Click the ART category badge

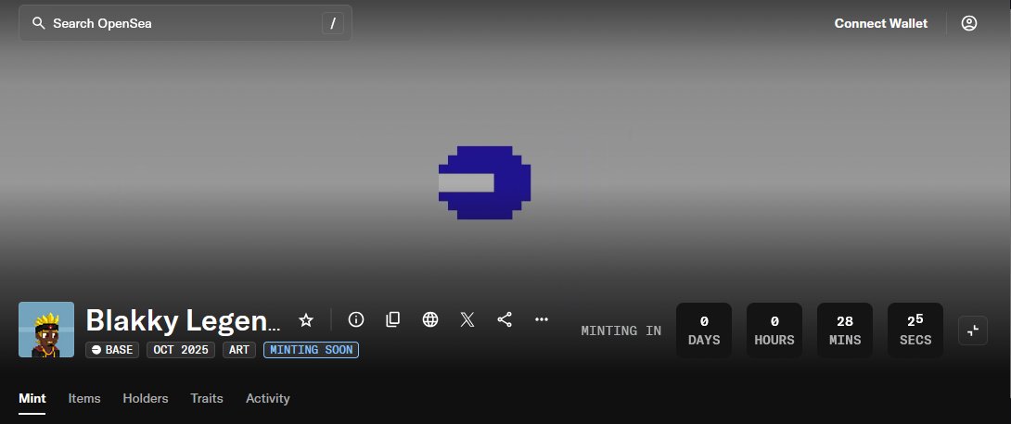[x=239, y=350]
